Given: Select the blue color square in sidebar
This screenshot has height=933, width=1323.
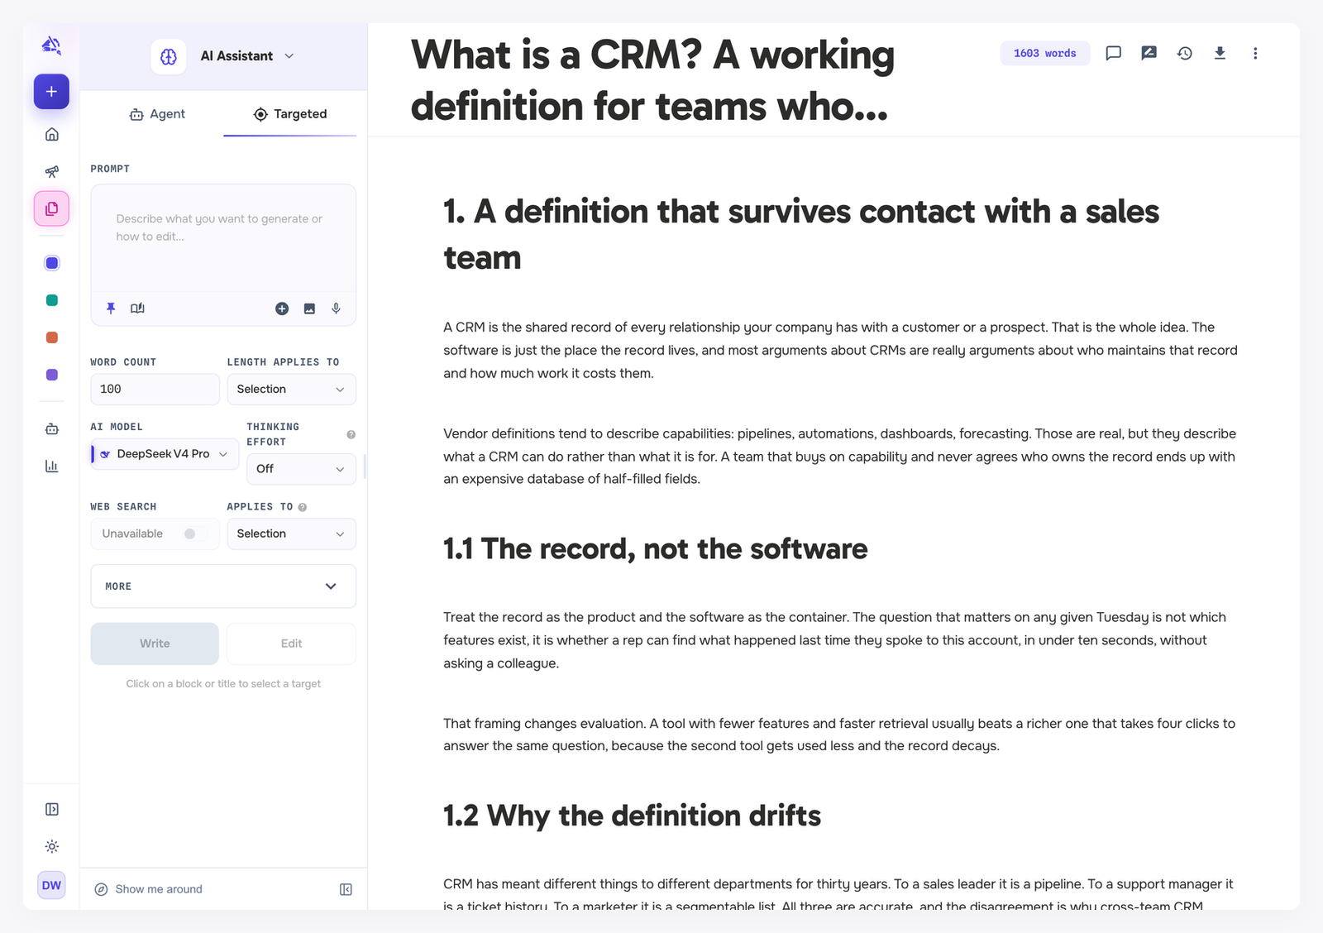Looking at the screenshot, I should [51, 263].
